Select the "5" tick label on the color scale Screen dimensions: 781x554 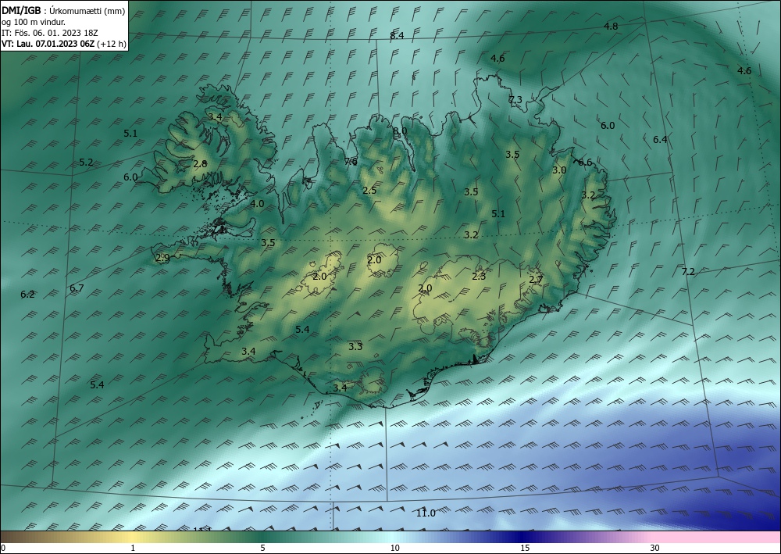click(x=262, y=549)
